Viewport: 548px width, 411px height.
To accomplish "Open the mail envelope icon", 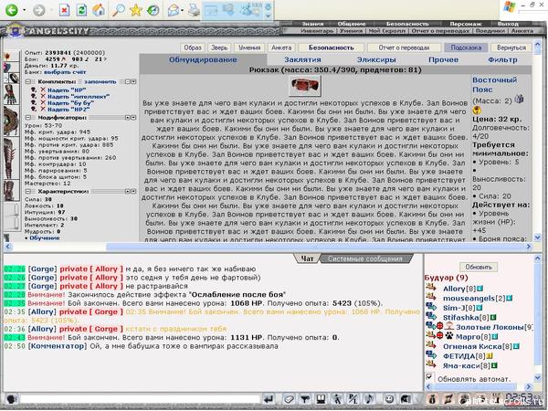I will click(174, 10).
